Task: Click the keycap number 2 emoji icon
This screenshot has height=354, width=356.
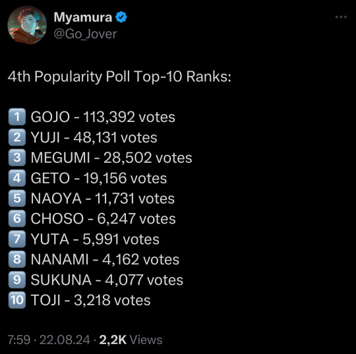Action: [17, 137]
